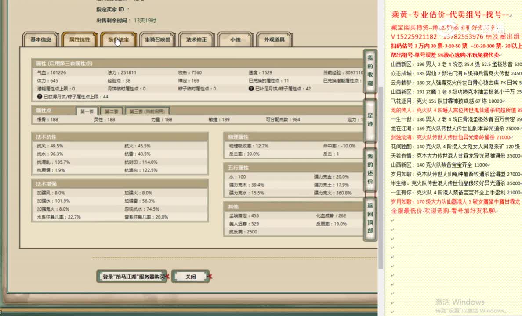Click 返回顶部 to return to top
This screenshot has height=316, width=522.
(370, 218)
